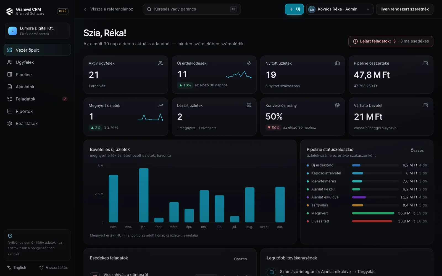Screen dimensions: 442x276
Task: Click the Lejárt feladatok: 3 alert badge
Action: pos(391,41)
